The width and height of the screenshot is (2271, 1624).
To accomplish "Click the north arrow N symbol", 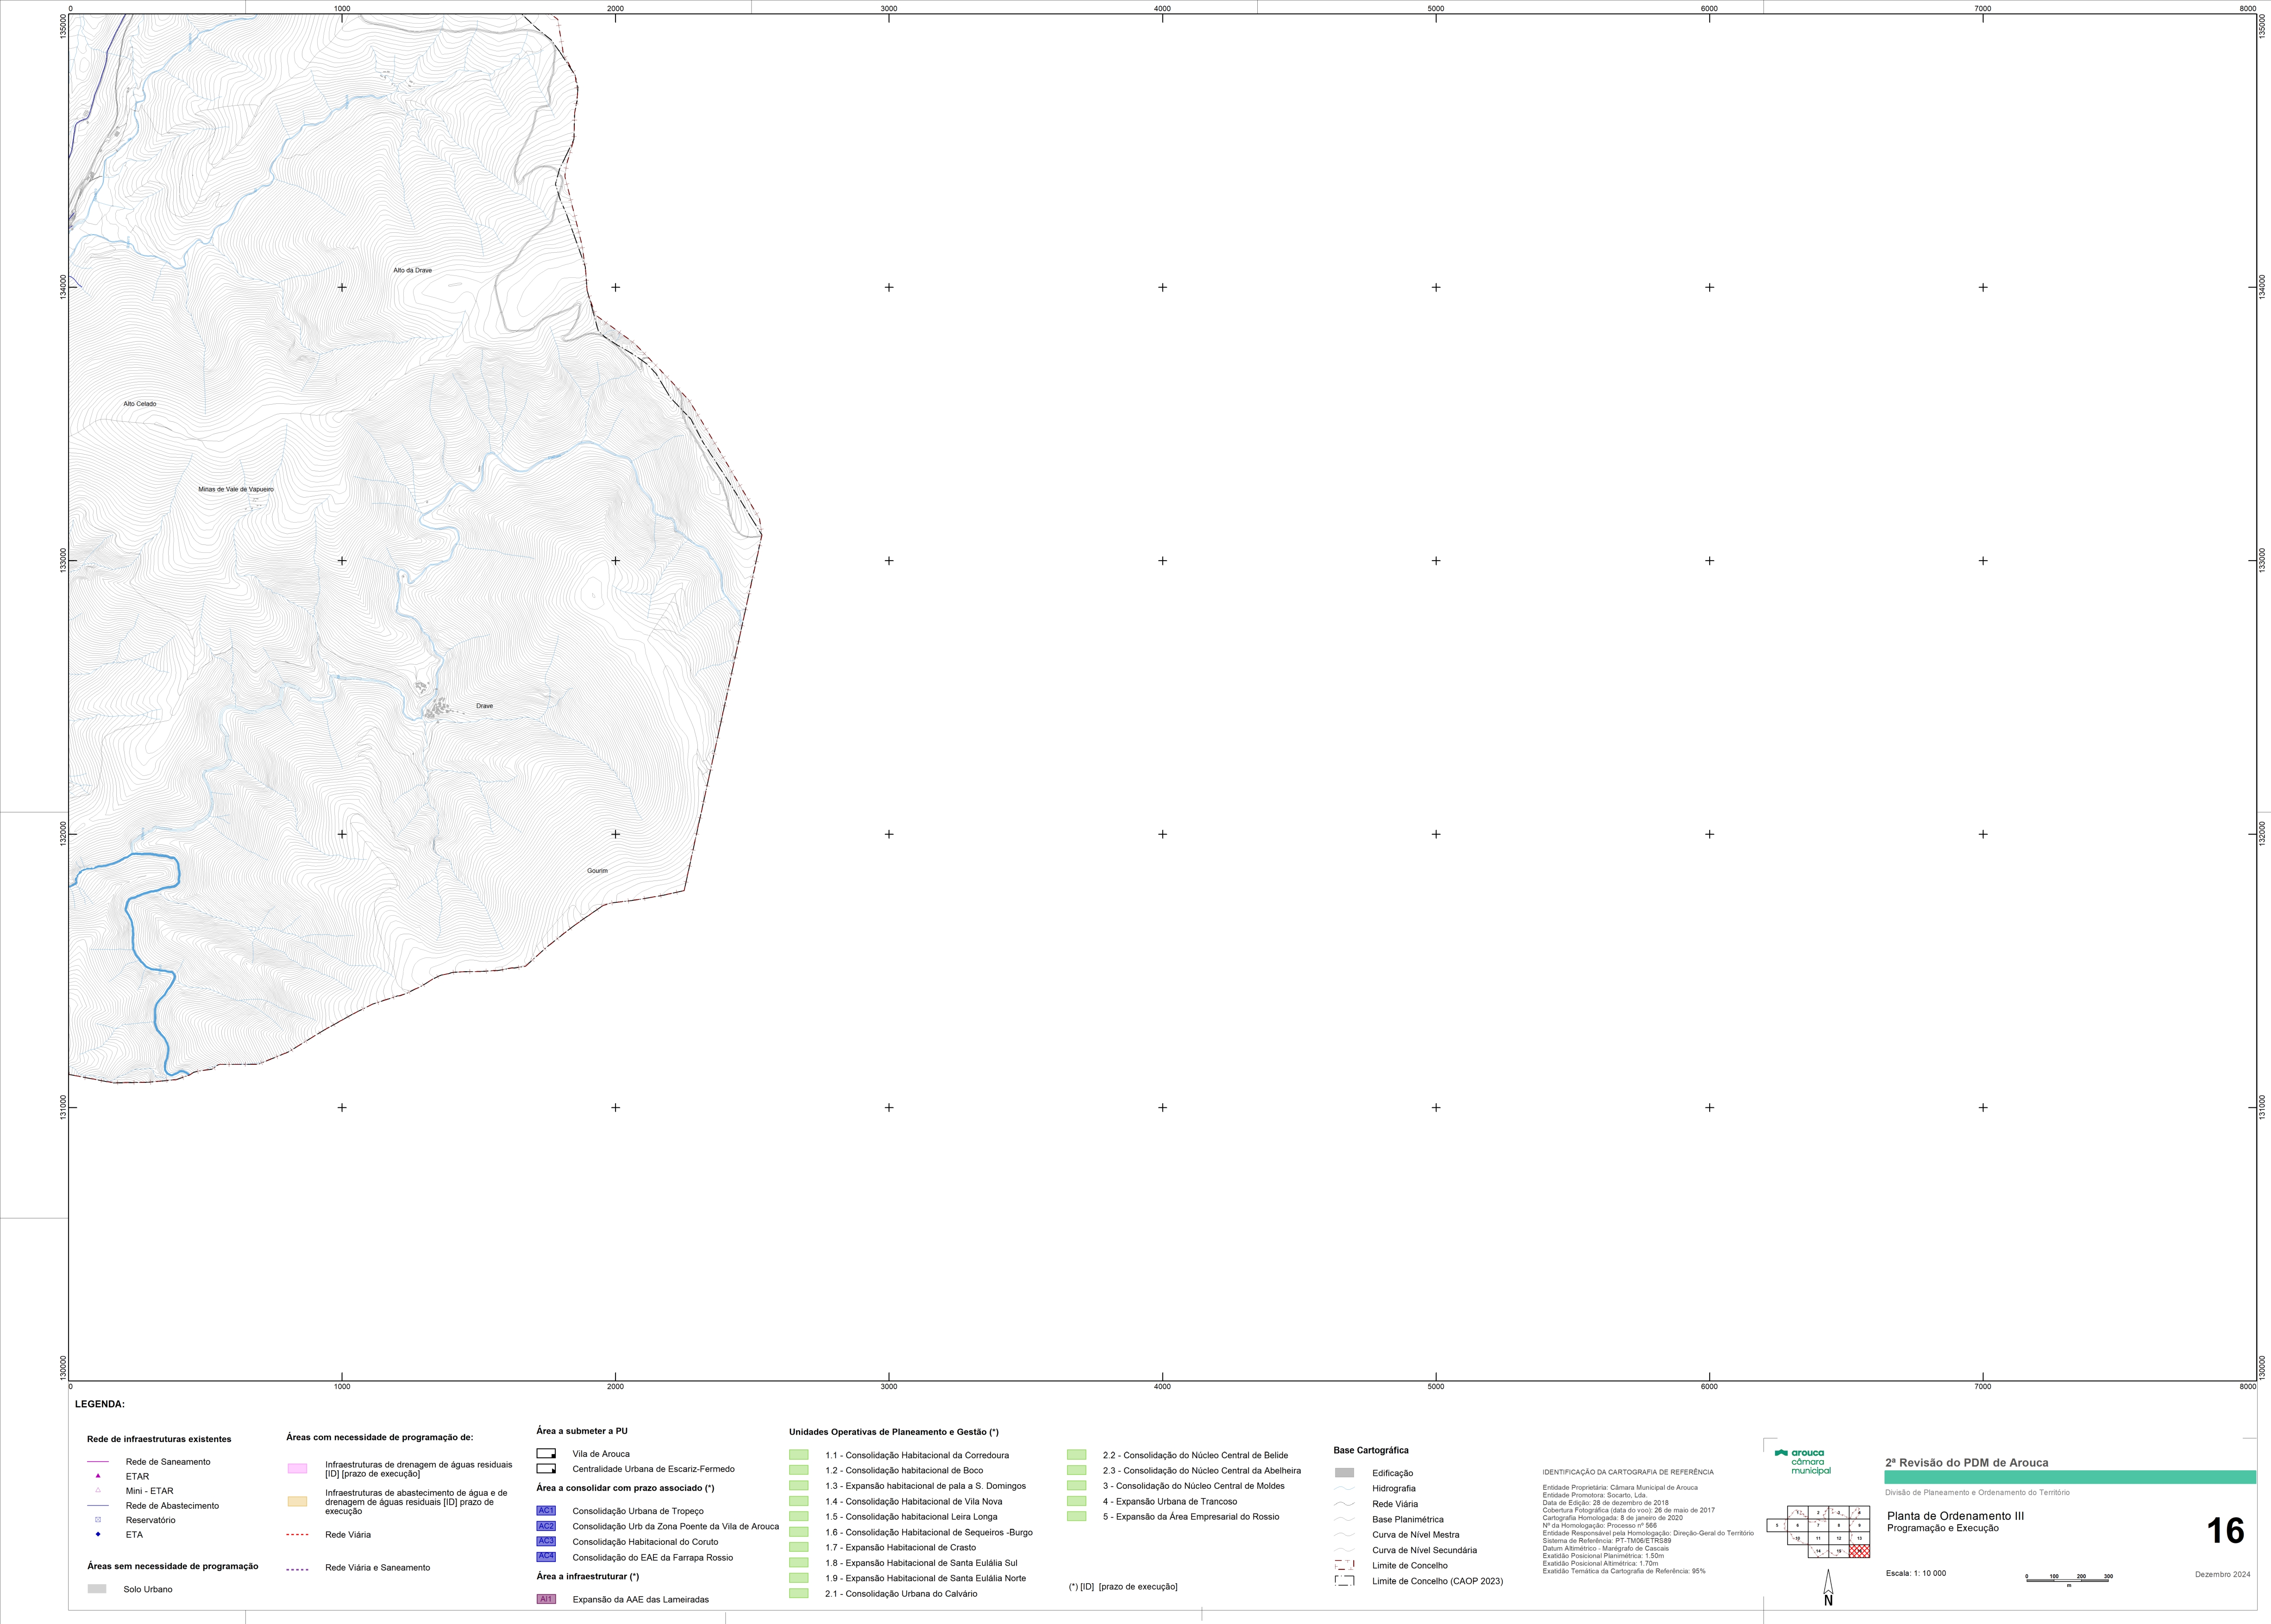I will [x=1829, y=1587].
